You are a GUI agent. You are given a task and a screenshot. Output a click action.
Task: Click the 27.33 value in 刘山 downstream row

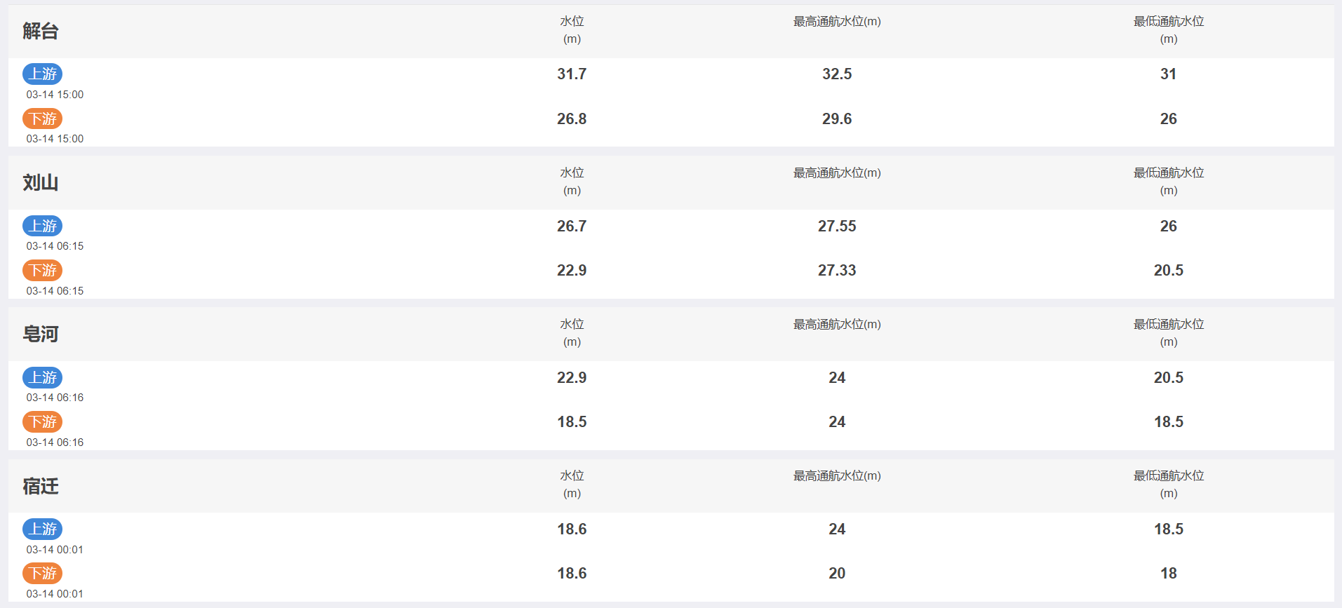[x=837, y=270]
